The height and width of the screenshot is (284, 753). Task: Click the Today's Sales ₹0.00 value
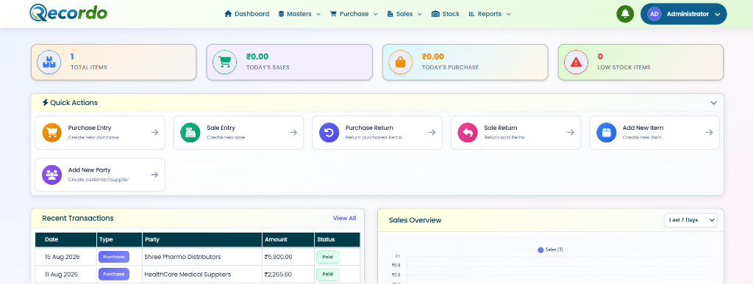pos(257,57)
